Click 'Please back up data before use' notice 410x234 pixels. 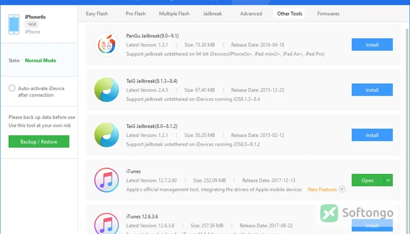42,118
